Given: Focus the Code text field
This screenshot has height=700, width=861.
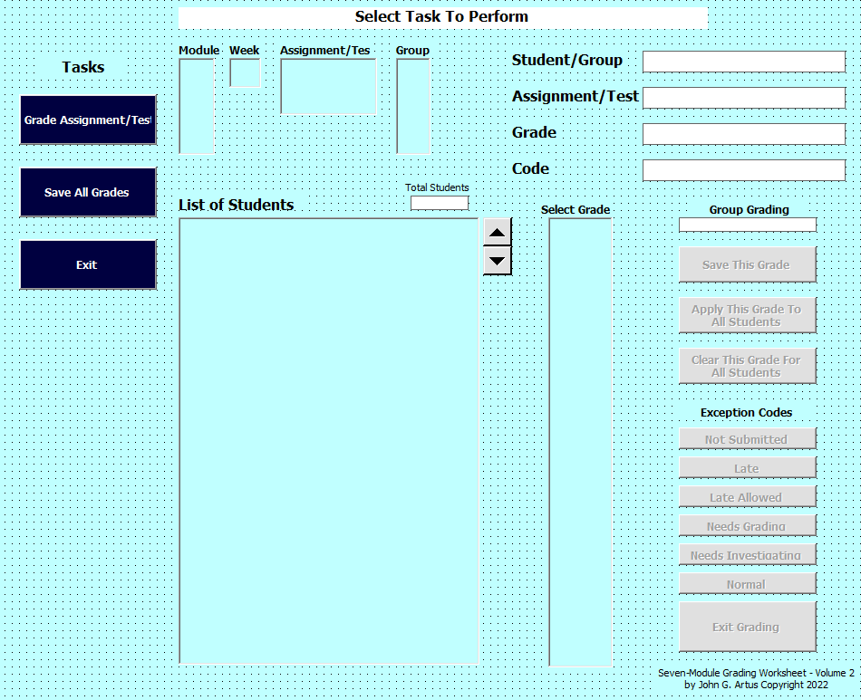Looking at the screenshot, I should tap(743, 170).
